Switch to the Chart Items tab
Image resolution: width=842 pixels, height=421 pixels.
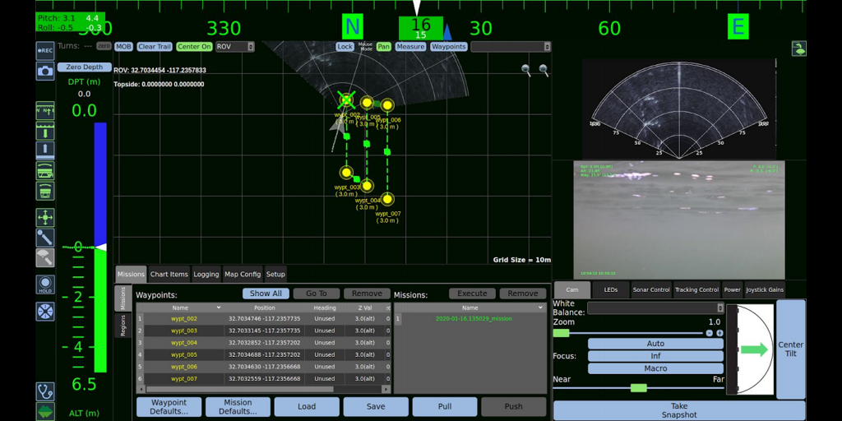tap(169, 274)
